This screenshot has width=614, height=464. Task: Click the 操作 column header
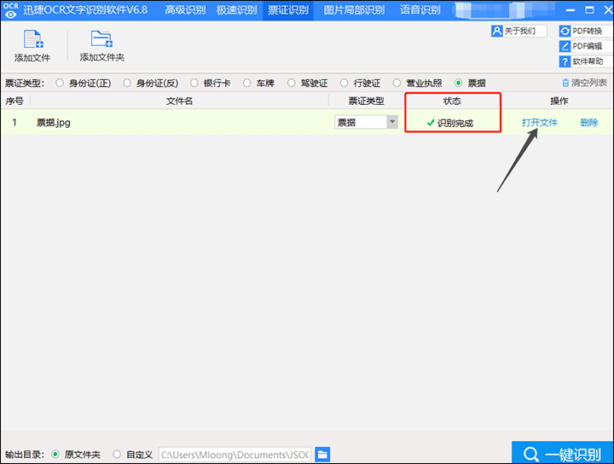(559, 101)
